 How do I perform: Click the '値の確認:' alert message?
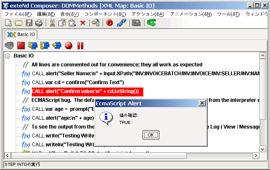pyautogui.click(x=128, y=115)
